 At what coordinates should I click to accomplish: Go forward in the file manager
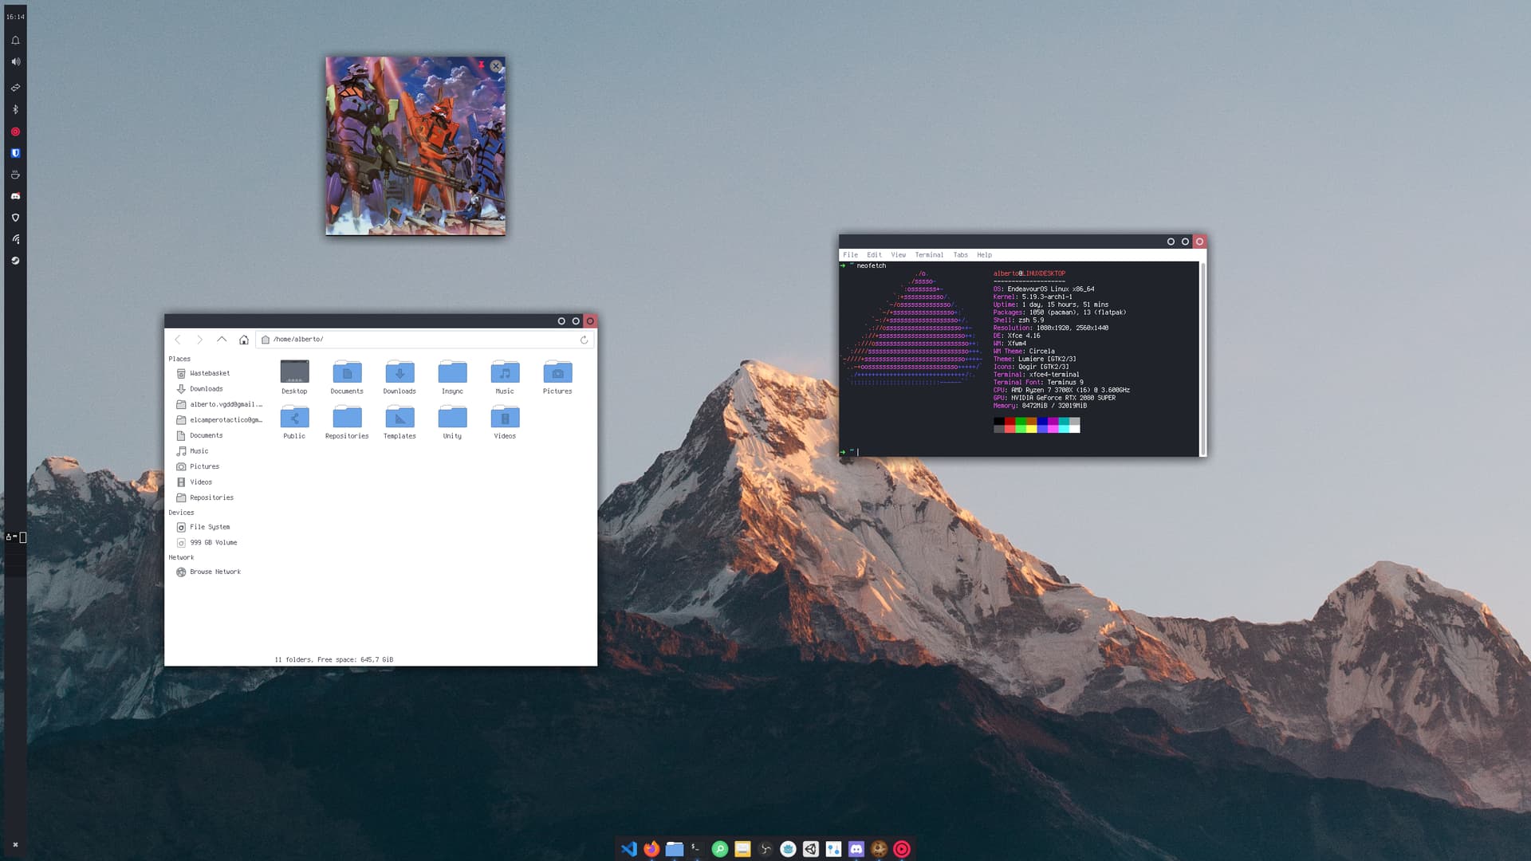tap(199, 340)
